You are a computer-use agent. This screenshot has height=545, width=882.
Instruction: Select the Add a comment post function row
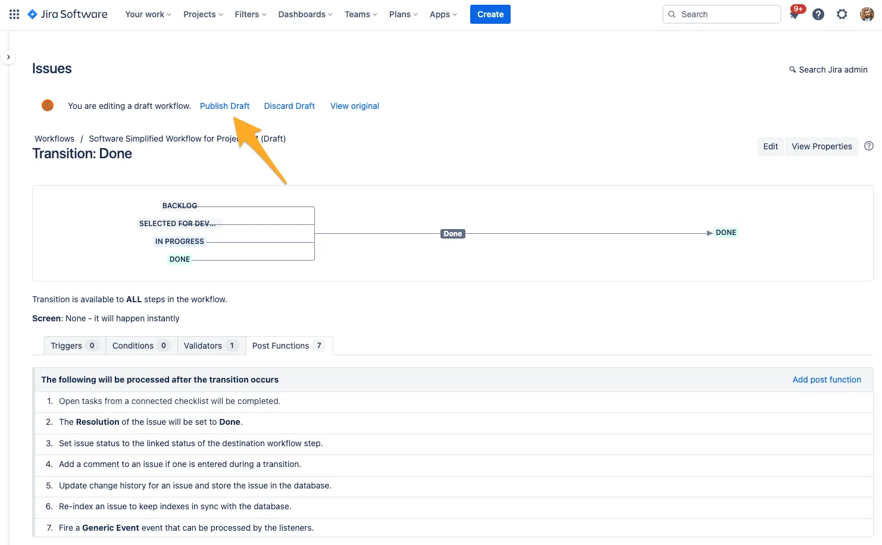(453, 465)
